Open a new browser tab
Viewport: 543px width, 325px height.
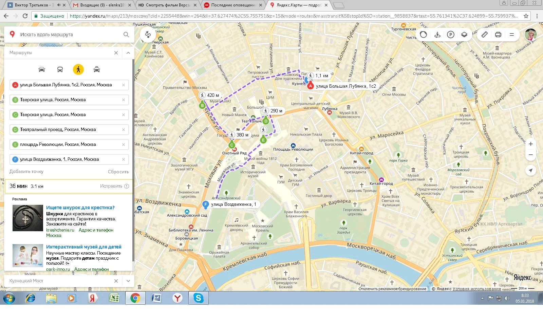(x=338, y=5)
